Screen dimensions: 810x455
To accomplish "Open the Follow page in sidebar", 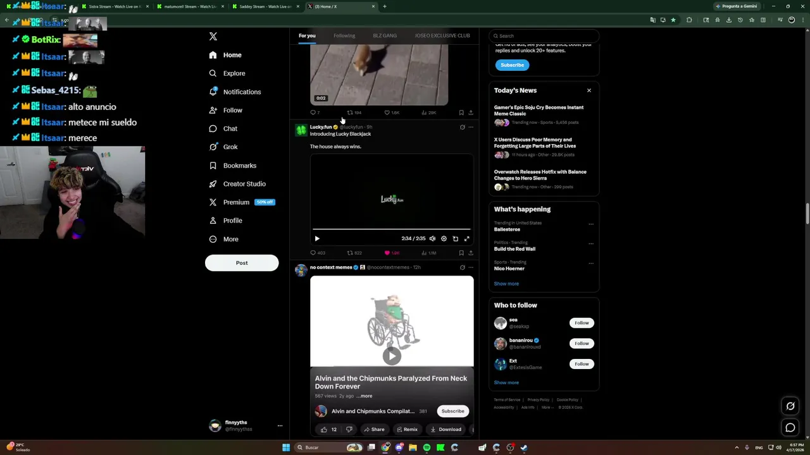I will 226,110.
